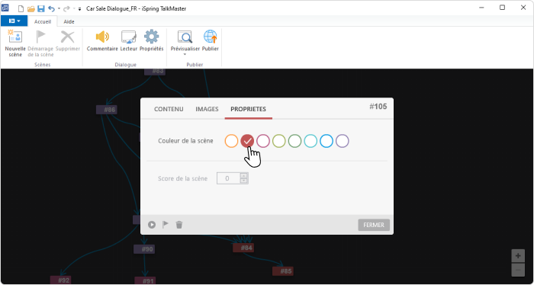Viewport: 534px width, 285px height.
Task: Click the FERMER button
Action: click(374, 225)
